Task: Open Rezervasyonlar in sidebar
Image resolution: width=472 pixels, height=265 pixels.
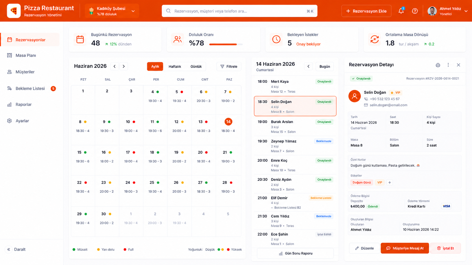Action: pyautogui.click(x=30, y=40)
